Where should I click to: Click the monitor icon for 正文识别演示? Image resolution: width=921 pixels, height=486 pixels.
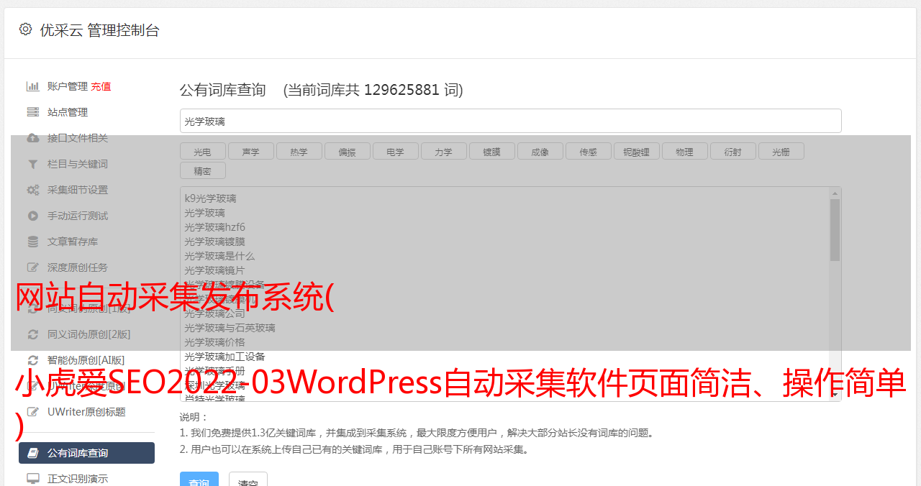tap(33, 479)
